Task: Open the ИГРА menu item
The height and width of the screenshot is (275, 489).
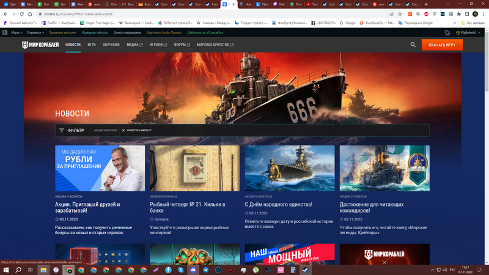Action: 92,45
